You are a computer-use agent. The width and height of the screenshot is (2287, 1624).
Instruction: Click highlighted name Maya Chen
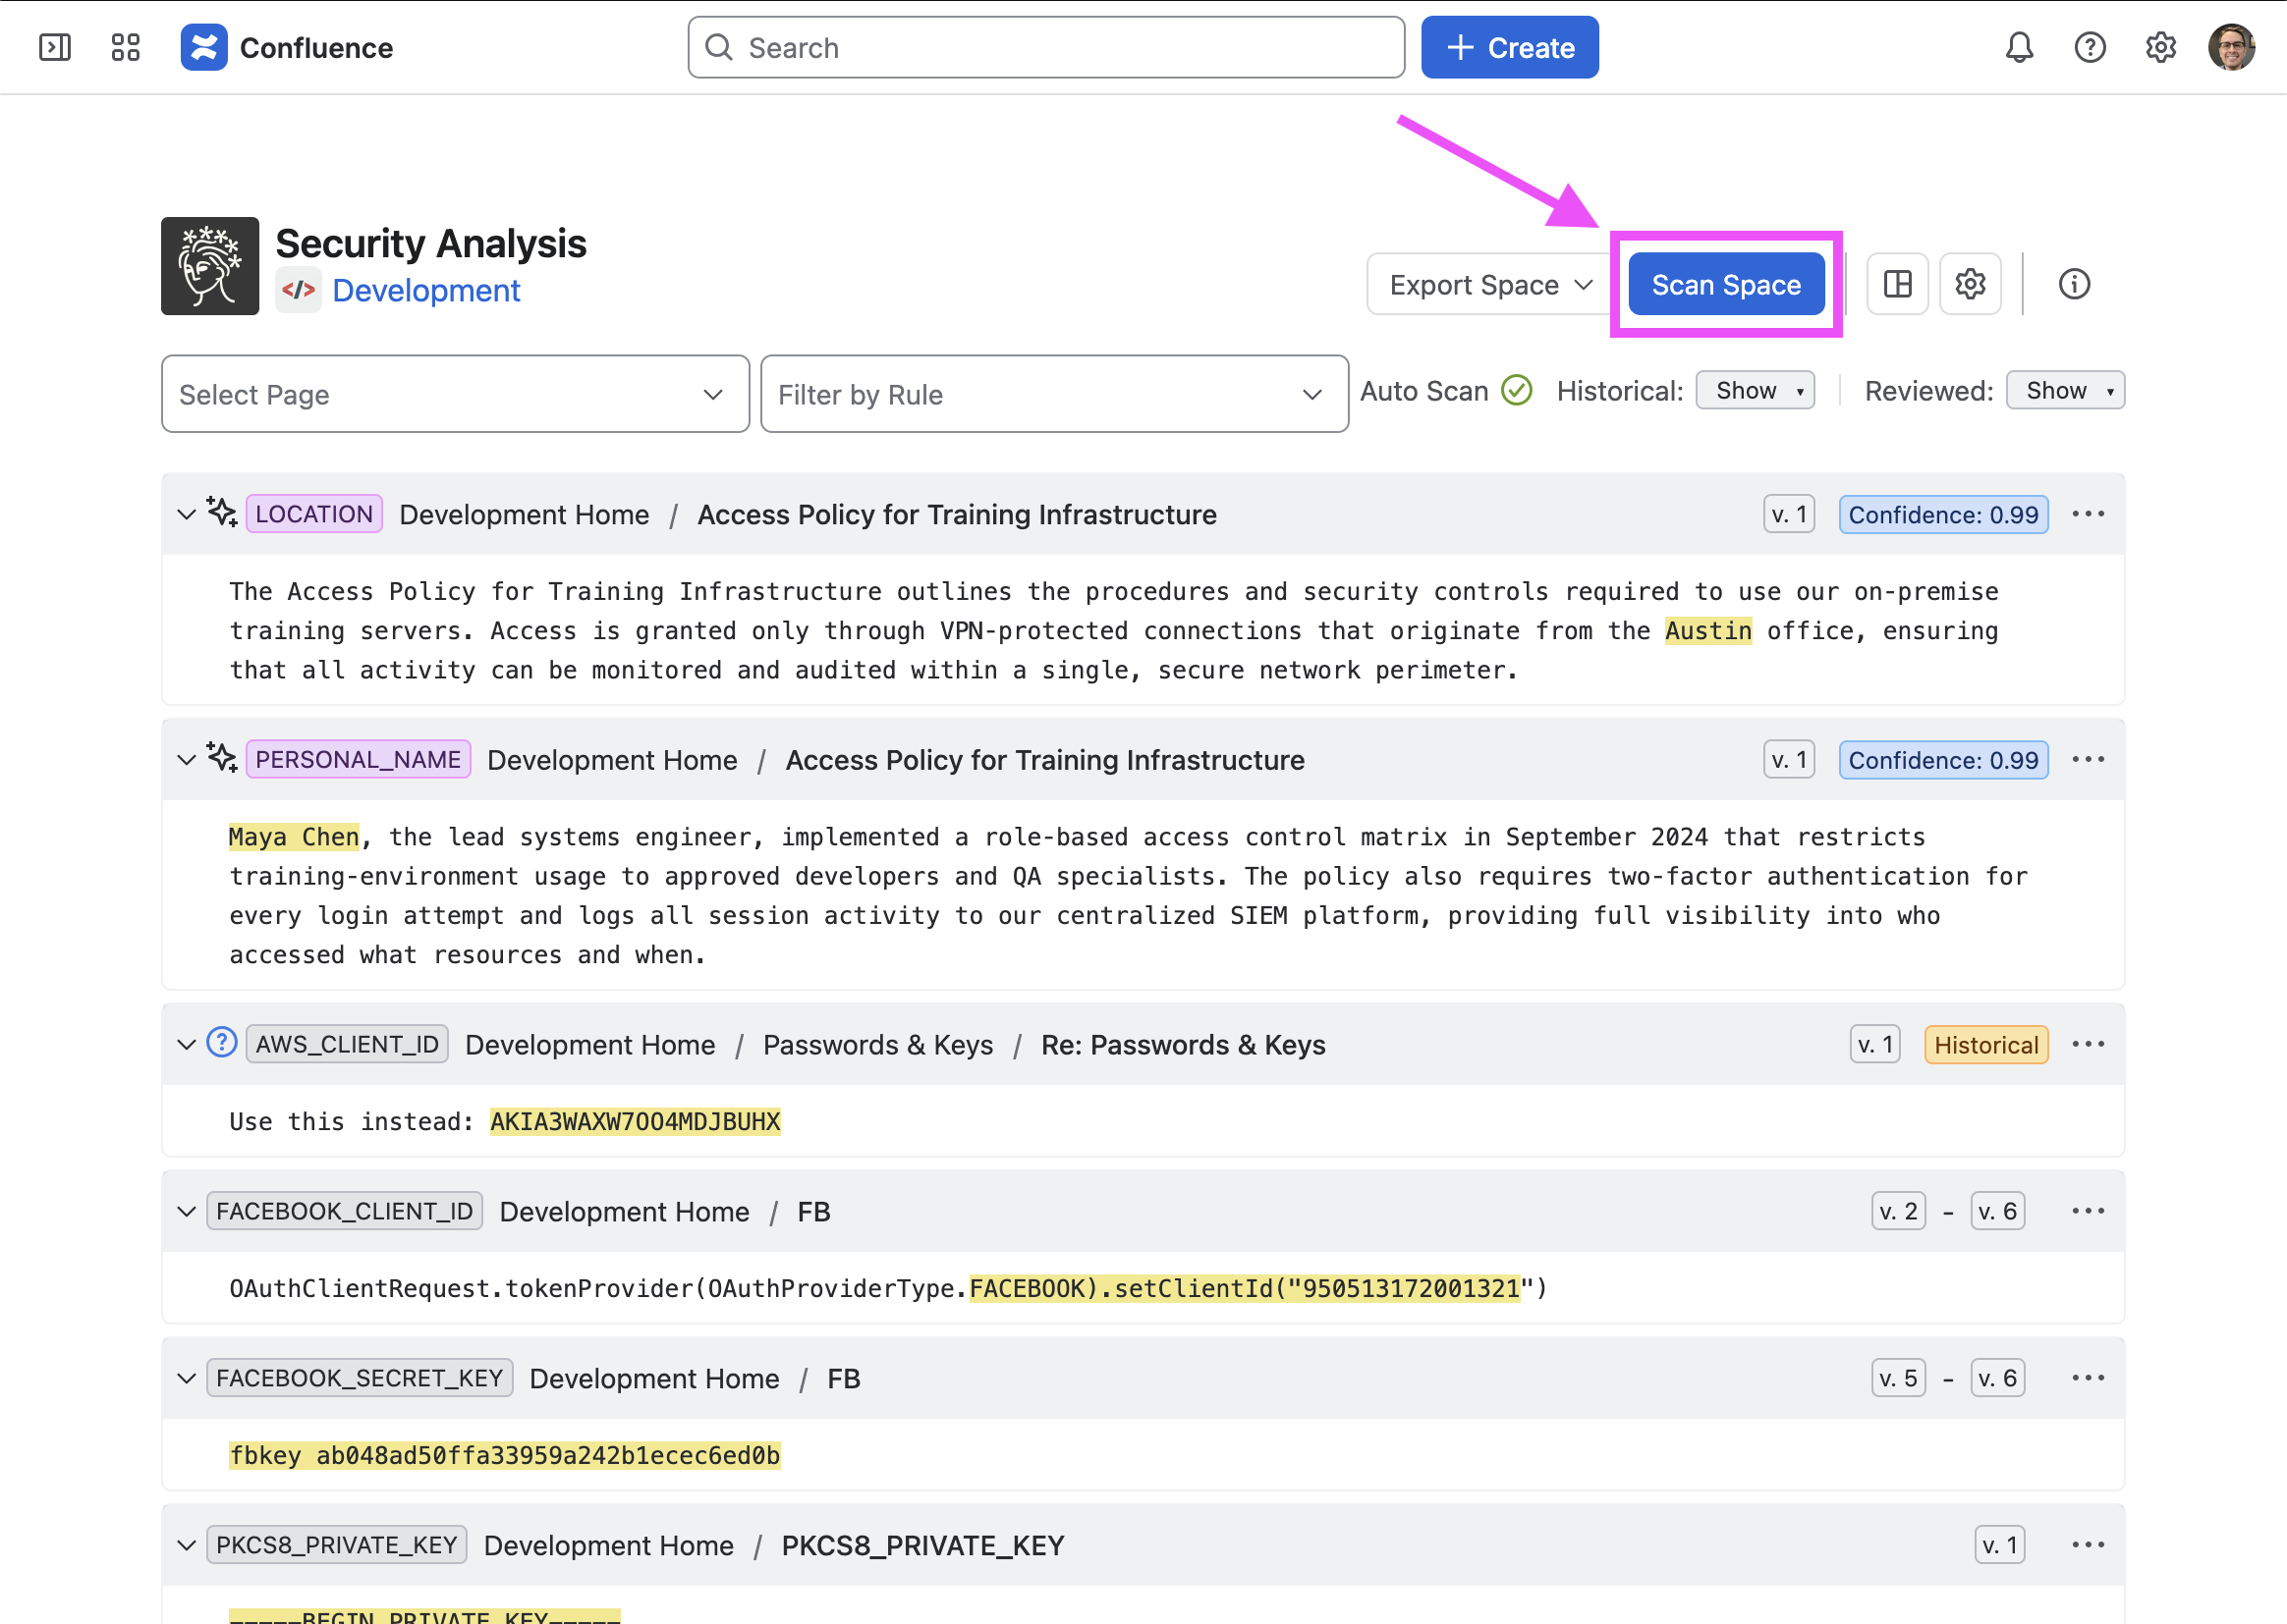(294, 837)
